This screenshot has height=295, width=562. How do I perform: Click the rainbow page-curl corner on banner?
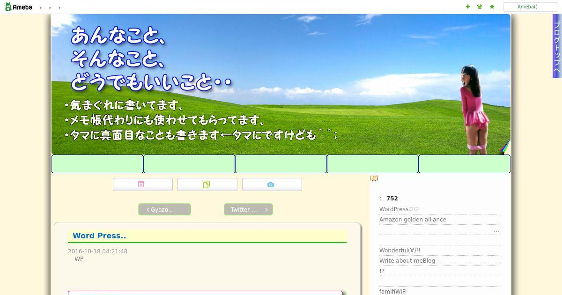tap(505, 147)
